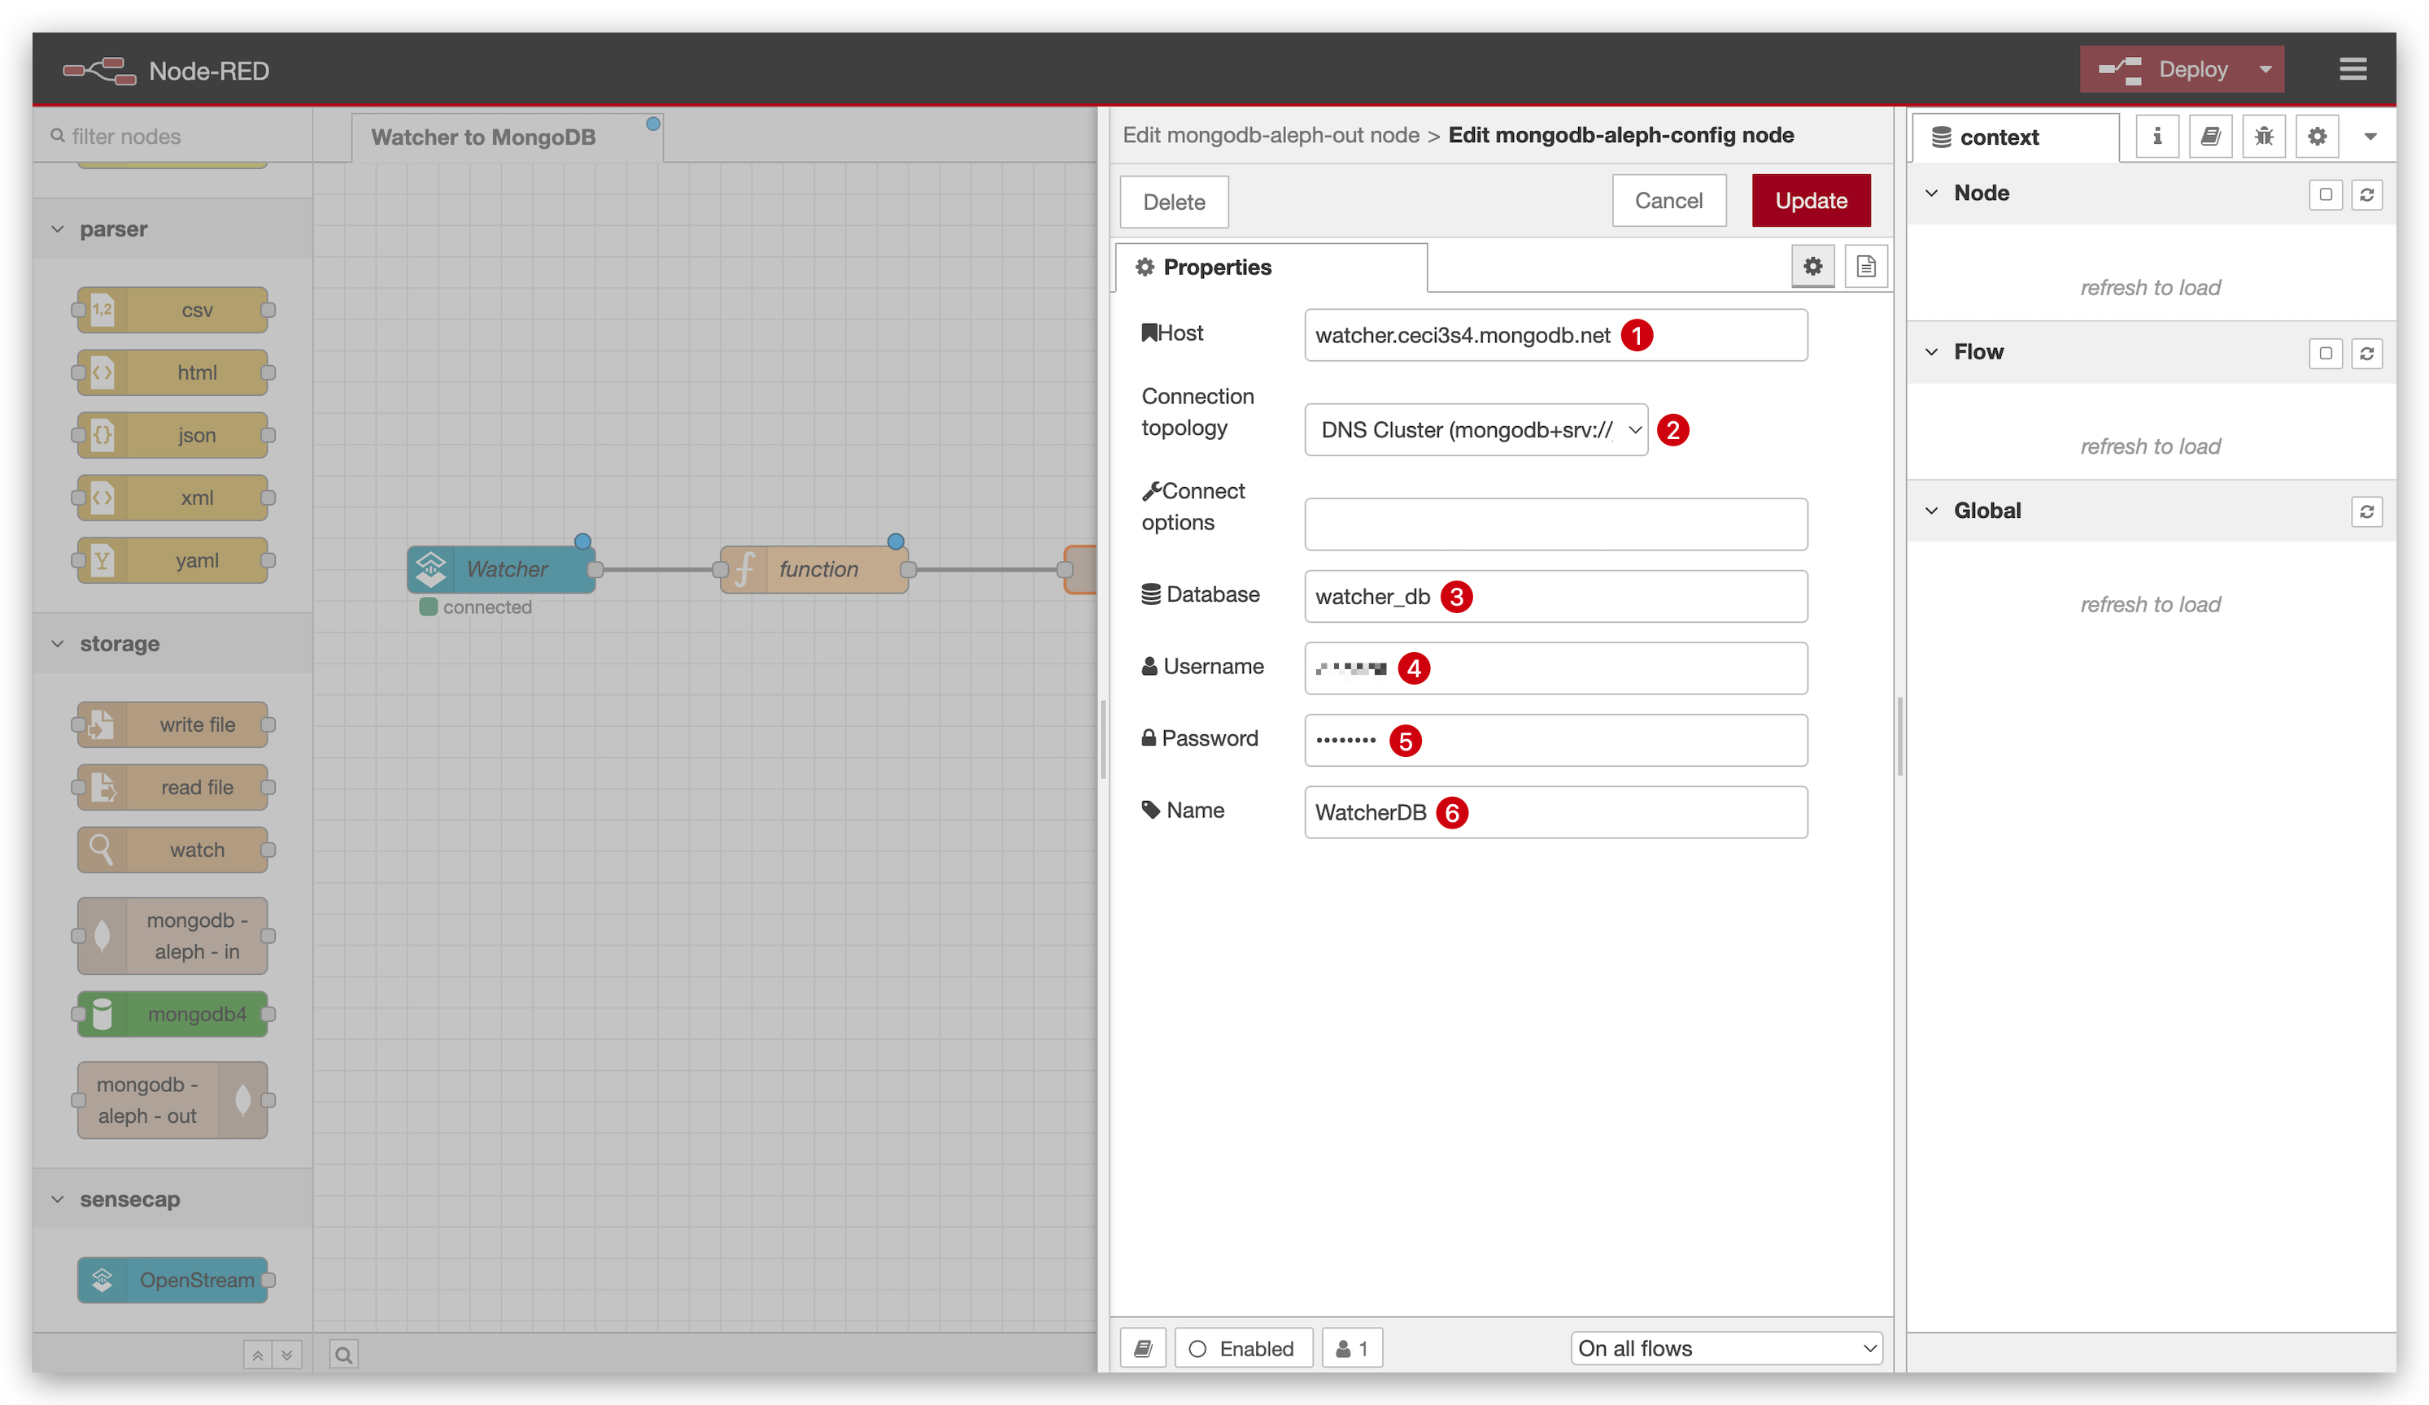
Task: Open the canvas search magnifier
Action: 343,1355
